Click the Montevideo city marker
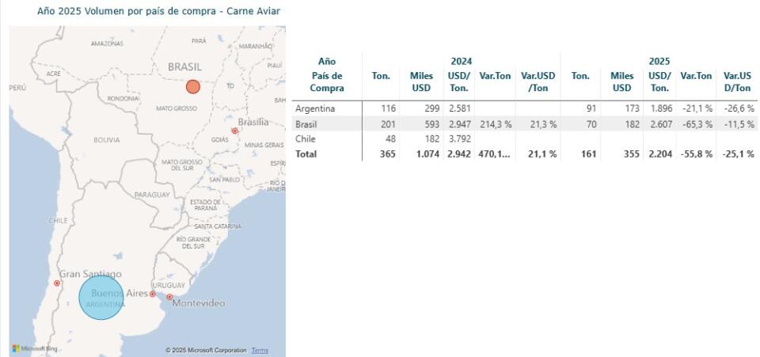The image size is (760, 357). pyautogui.click(x=169, y=297)
